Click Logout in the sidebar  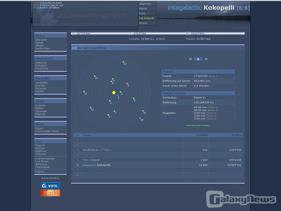pyautogui.click(x=39, y=172)
